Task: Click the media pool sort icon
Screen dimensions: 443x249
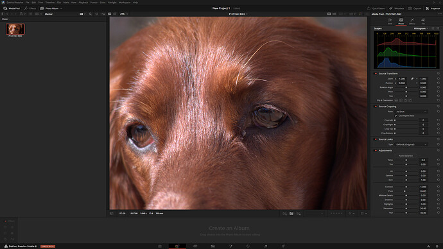Action: point(103,14)
